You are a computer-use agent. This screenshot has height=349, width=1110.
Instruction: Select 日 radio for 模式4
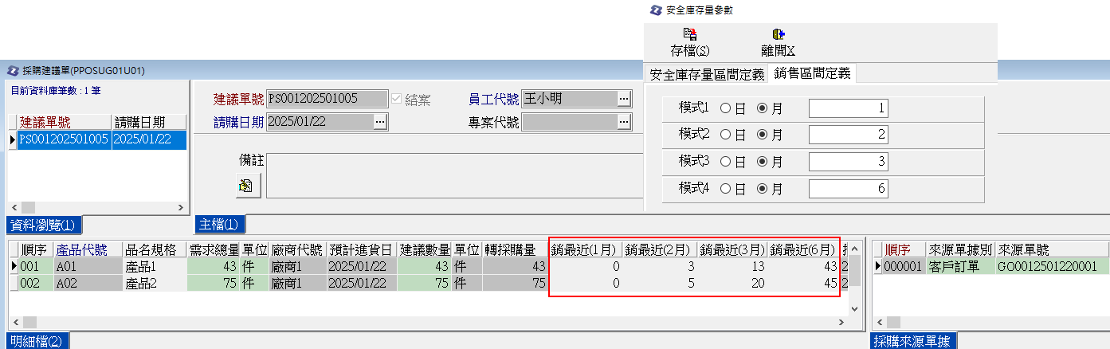pos(725,189)
